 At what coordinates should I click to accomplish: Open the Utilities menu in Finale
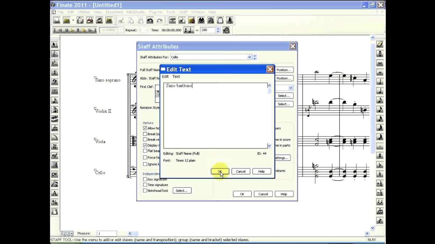click(84, 12)
